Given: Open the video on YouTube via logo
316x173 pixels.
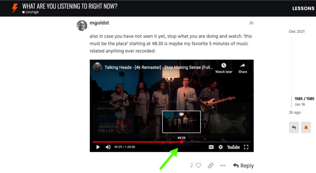Looking at the screenshot, I should 233,147.
